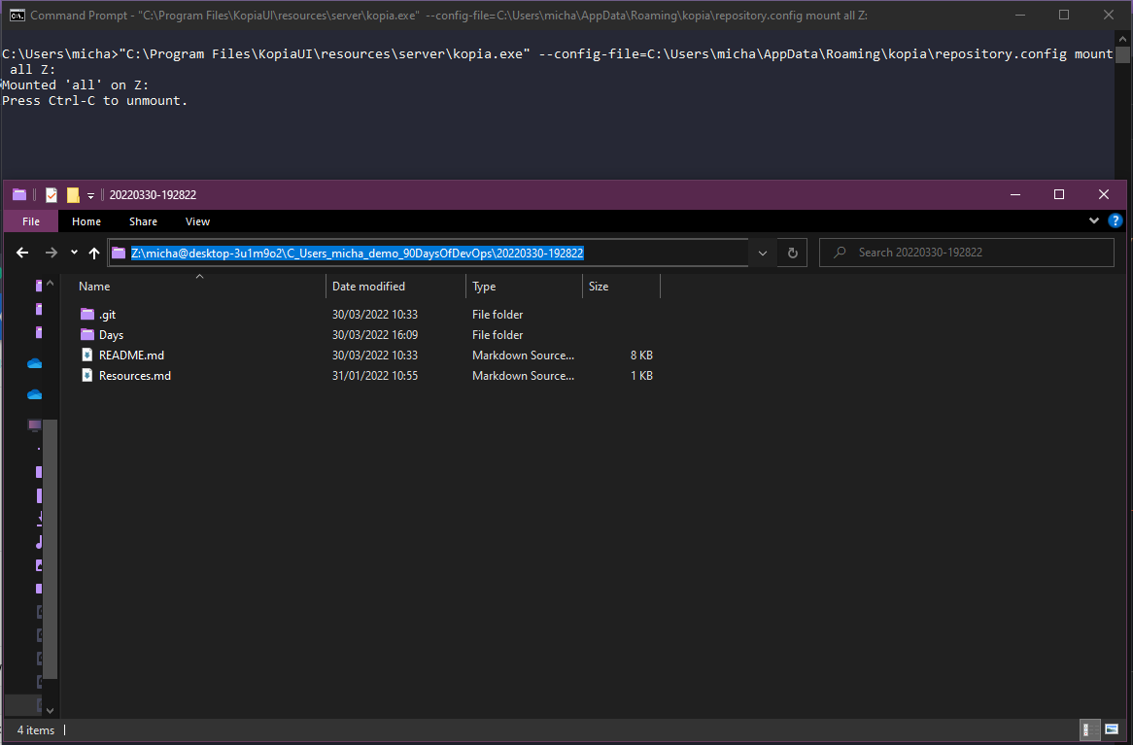1133x745 pixels.
Task: Switch to large icons view layout
Action: pyautogui.click(x=1114, y=729)
